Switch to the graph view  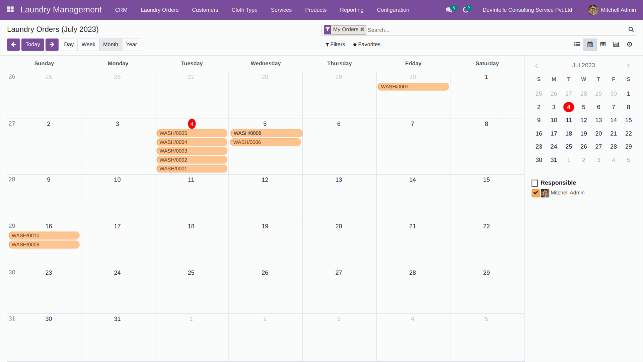tap(616, 44)
